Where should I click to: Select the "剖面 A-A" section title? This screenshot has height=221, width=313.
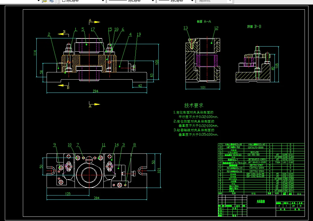point(204,22)
